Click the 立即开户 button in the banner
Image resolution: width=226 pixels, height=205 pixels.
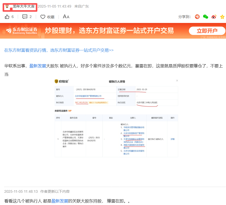click(x=207, y=31)
